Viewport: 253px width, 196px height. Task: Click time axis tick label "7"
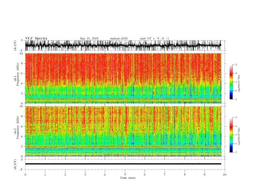pos(165,175)
